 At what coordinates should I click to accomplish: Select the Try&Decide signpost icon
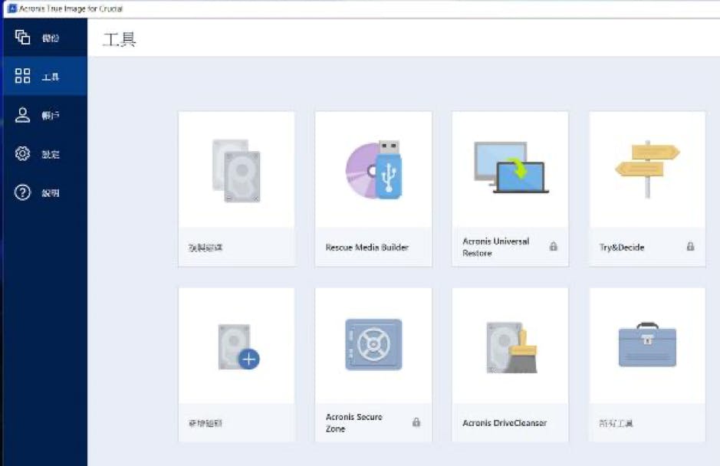[x=647, y=169]
